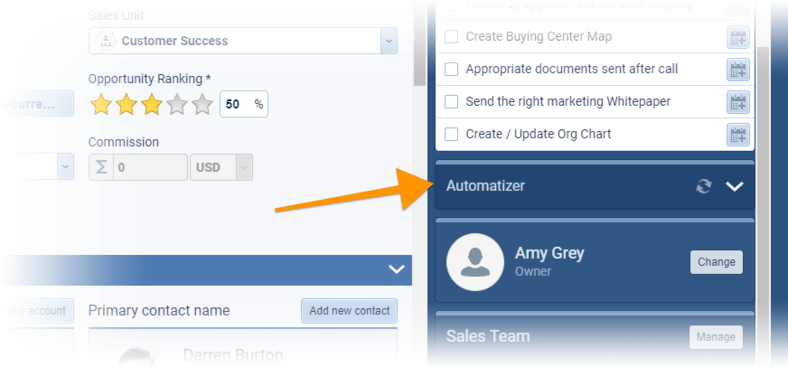Image resolution: width=788 pixels, height=367 pixels.
Task: Click the Commission amount field
Action: 150,167
